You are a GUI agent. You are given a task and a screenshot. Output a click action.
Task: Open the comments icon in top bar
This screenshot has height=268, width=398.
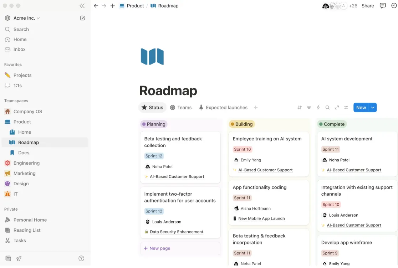(x=383, y=6)
